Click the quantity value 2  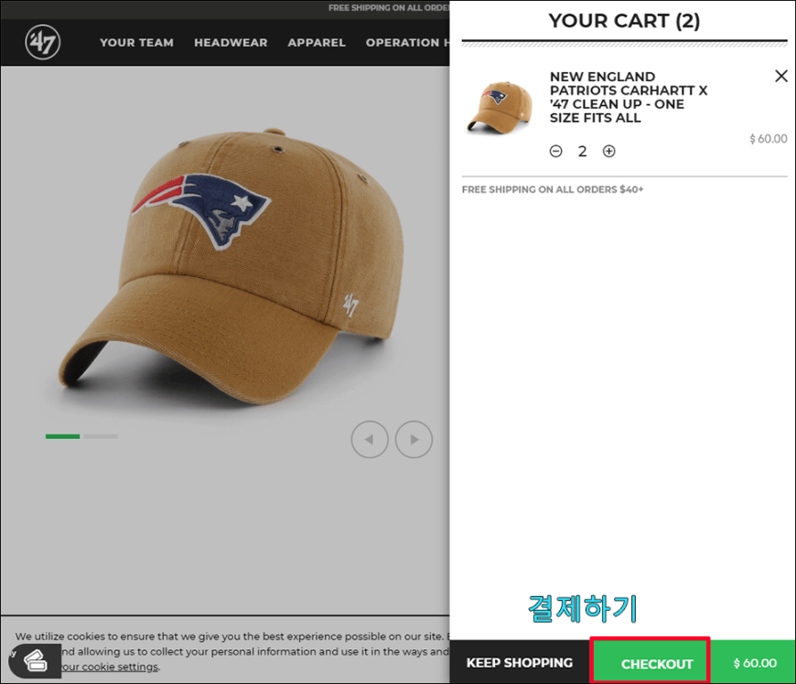coord(582,151)
